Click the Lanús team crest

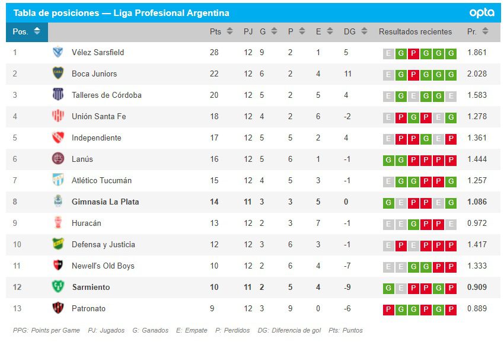click(x=58, y=159)
